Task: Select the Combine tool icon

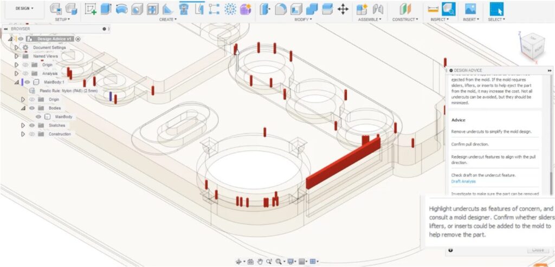Action: pos(312,9)
